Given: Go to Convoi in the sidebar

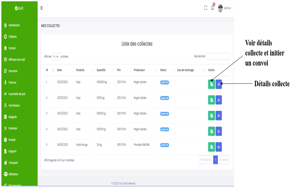Looking at the screenshot, I should coord(12,48).
